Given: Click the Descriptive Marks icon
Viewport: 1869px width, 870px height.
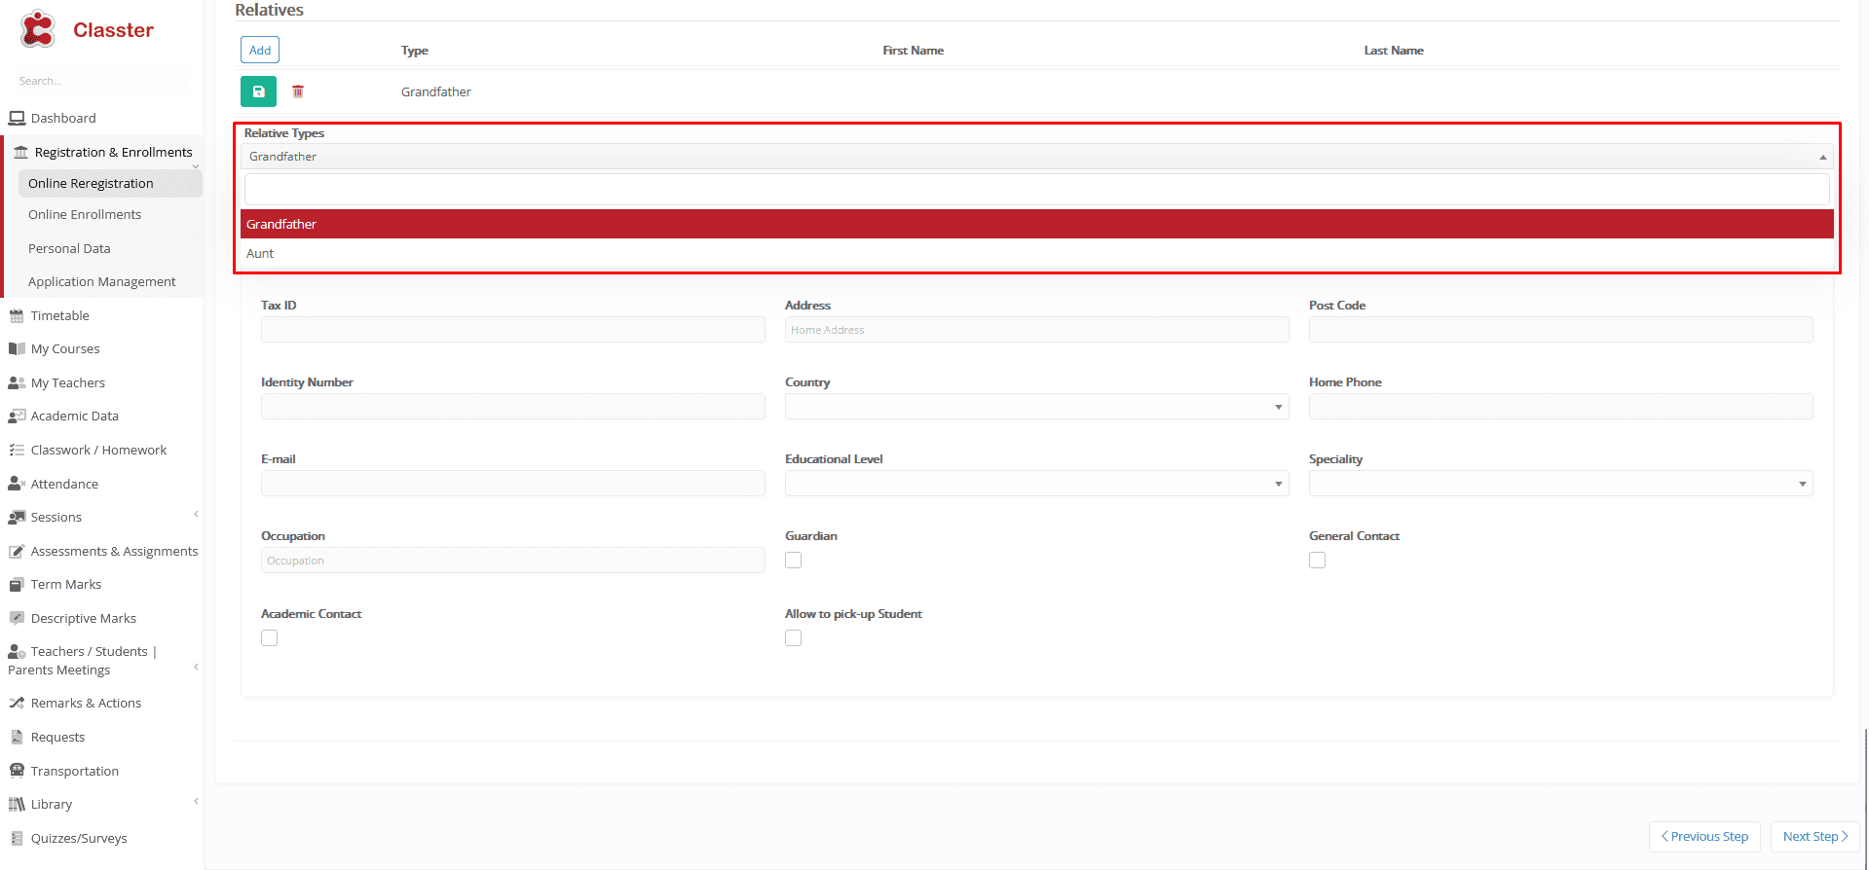Looking at the screenshot, I should tap(17, 618).
